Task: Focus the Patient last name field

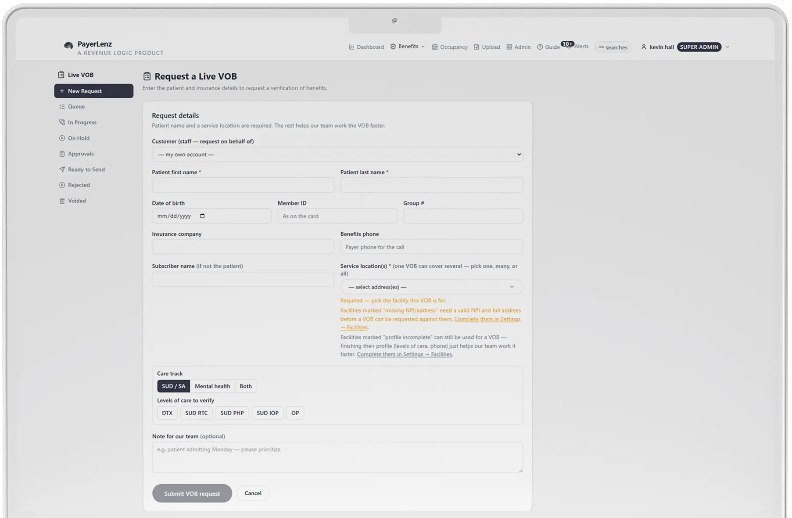Action: [x=431, y=185]
